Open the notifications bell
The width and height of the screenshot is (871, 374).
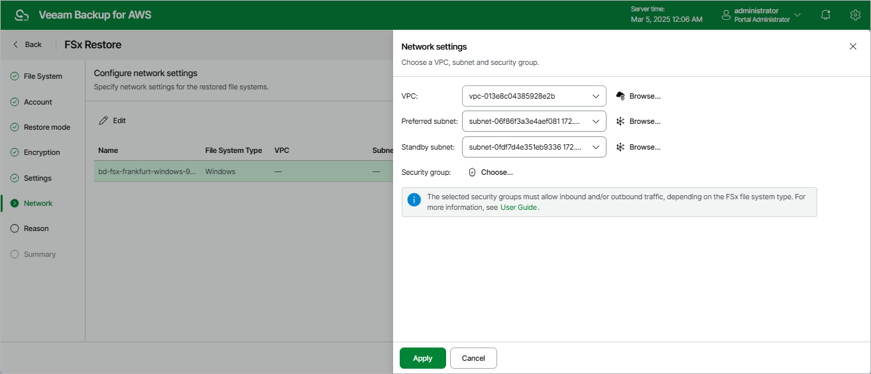click(826, 15)
